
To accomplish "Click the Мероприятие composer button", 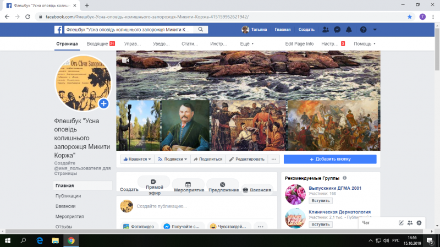I will coord(189,186).
